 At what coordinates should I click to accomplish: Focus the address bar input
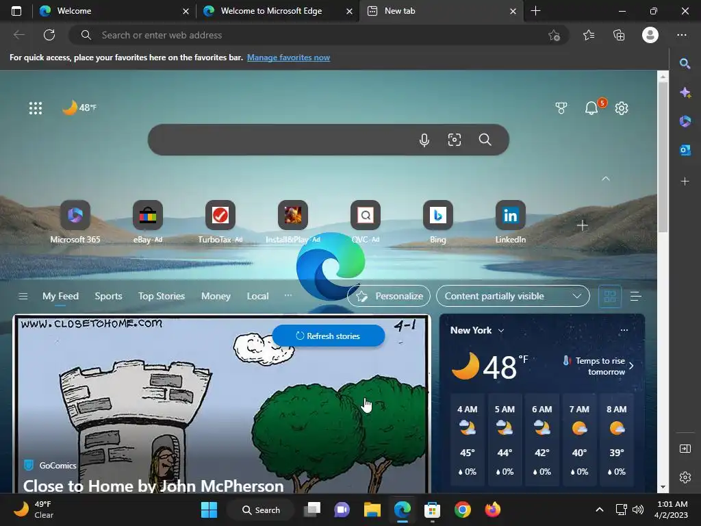[x=318, y=35]
